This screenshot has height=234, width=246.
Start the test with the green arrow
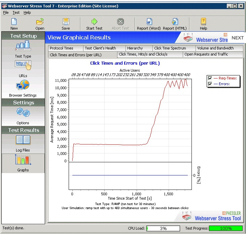tap(94, 22)
